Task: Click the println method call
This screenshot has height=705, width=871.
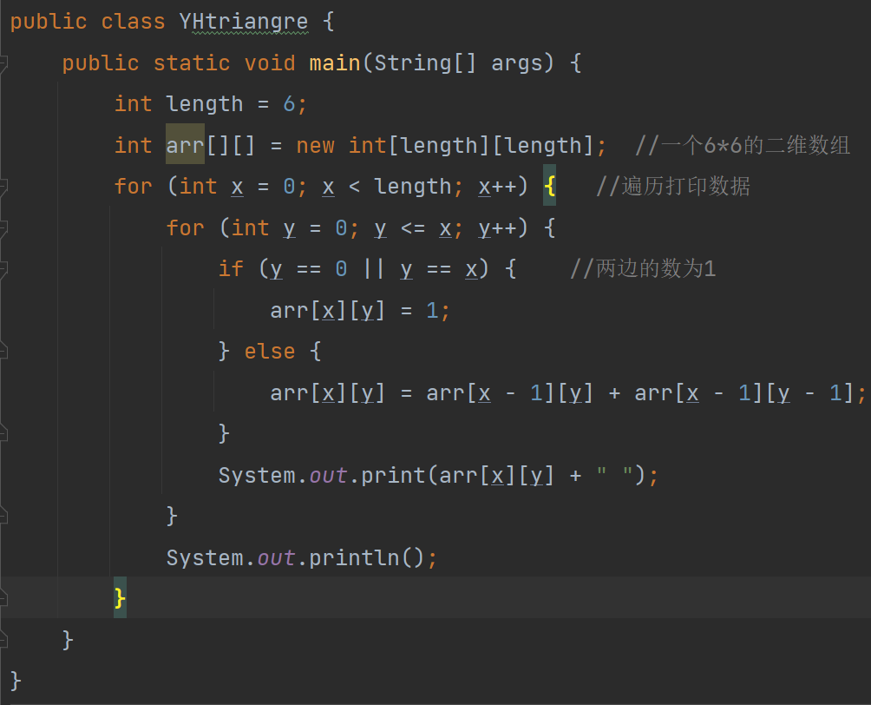Action: click(353, 557)
